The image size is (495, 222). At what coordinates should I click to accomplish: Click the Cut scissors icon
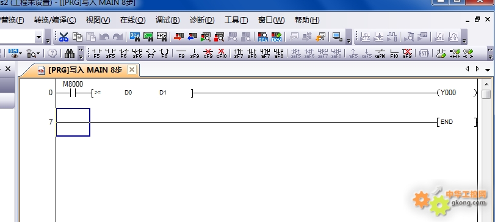pos(63,37)
